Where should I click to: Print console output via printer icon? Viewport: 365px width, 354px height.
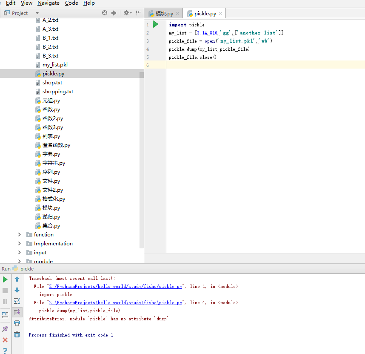coord(17,322)
